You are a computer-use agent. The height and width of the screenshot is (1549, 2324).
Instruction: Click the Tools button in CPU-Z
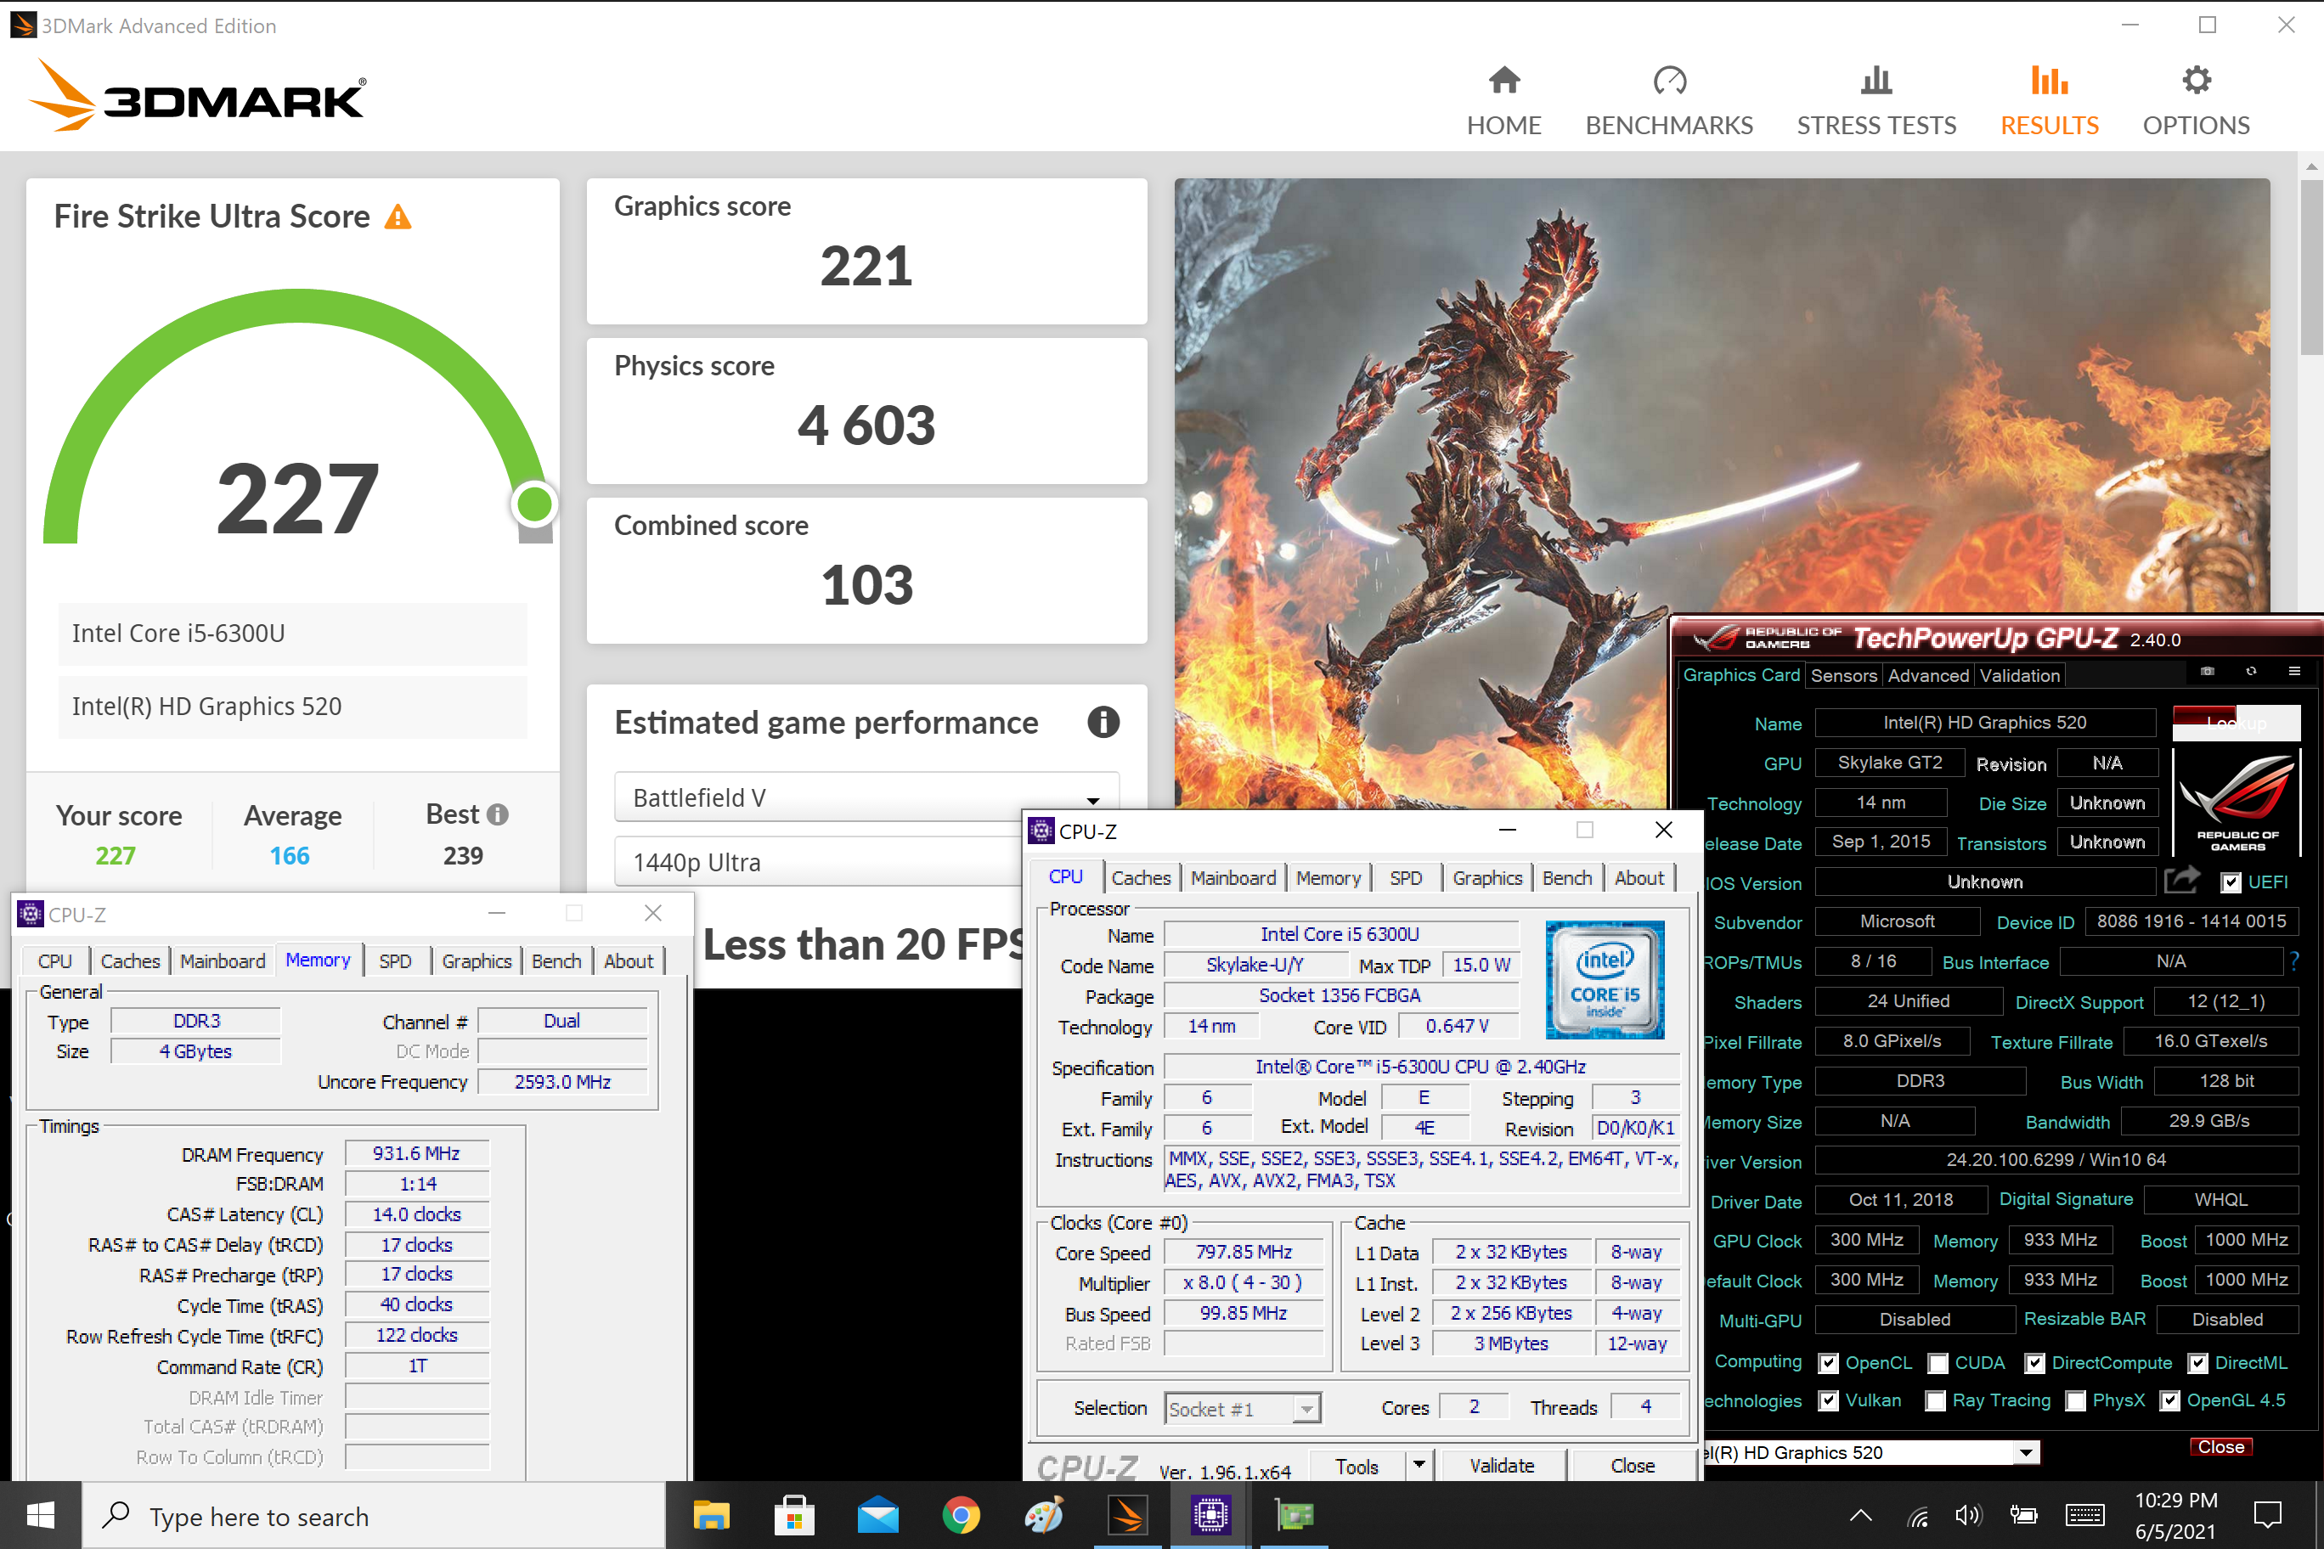point(1357,1465)
